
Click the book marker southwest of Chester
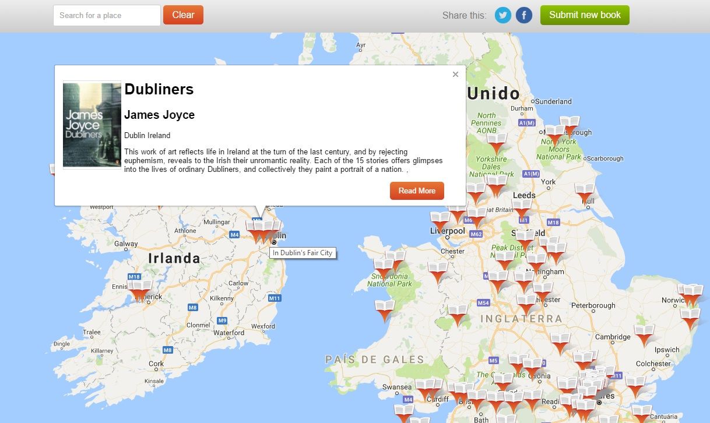coord(438,273)
